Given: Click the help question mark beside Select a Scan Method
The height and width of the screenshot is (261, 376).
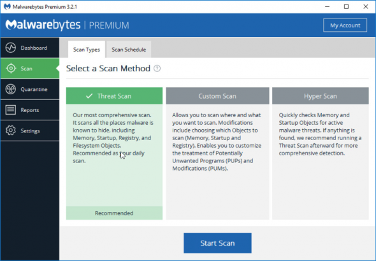Looking at the screenshot, I should point(157,69).
